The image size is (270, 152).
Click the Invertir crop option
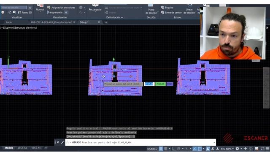(111, 12)
